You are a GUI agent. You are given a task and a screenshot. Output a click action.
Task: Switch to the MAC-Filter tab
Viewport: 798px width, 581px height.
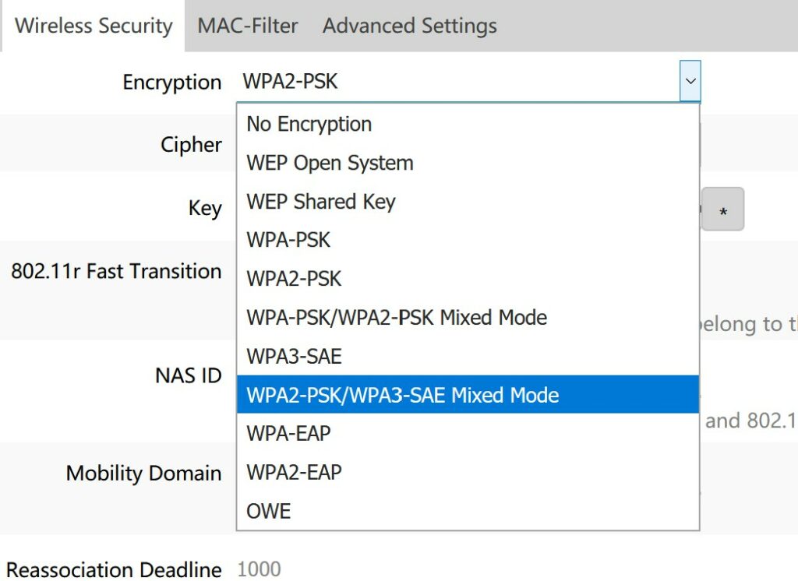click(247, 26)
